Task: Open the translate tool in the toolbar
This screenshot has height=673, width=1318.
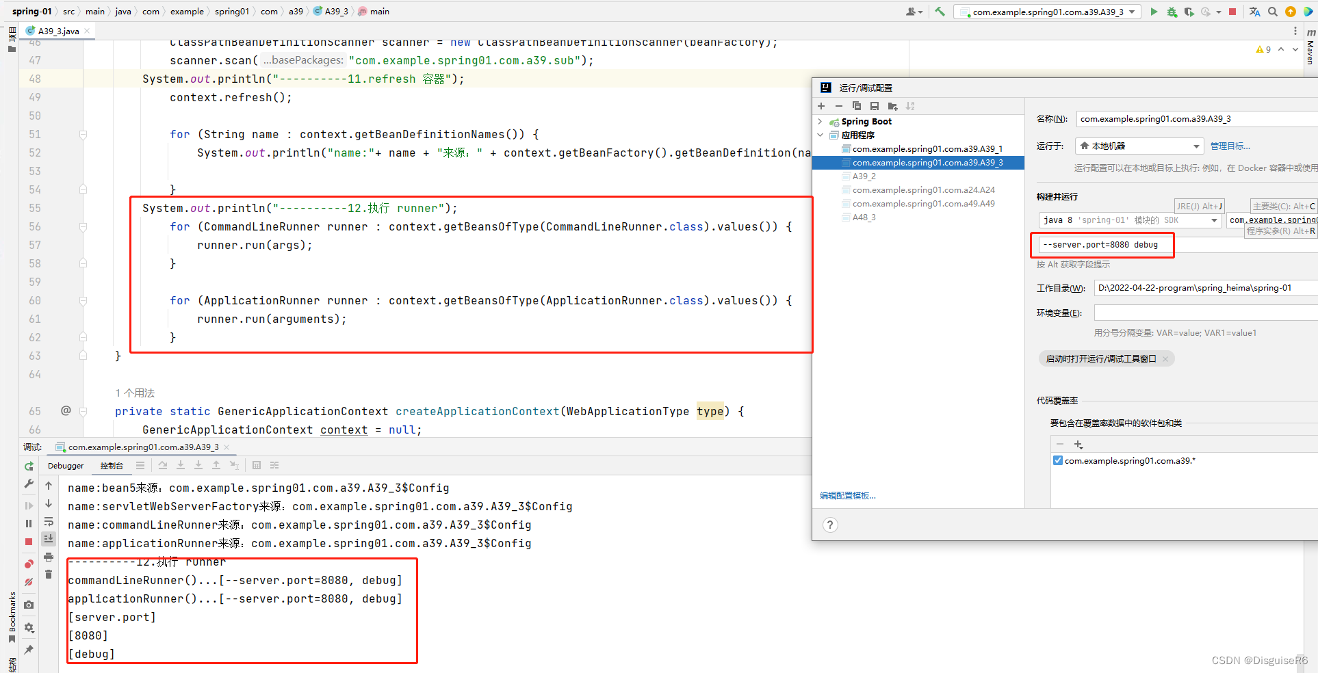Action: [1254, 12]
